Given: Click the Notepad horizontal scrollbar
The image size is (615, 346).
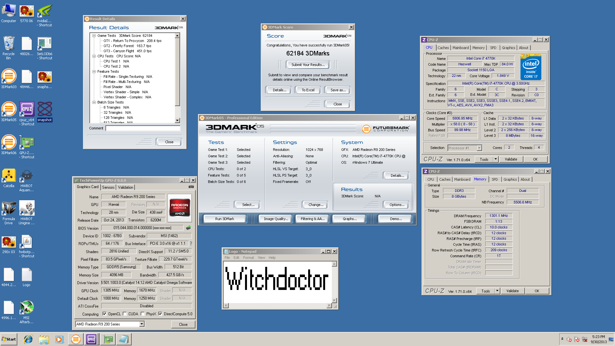Looking at the screenshot, I should click(x=277, y=306).
